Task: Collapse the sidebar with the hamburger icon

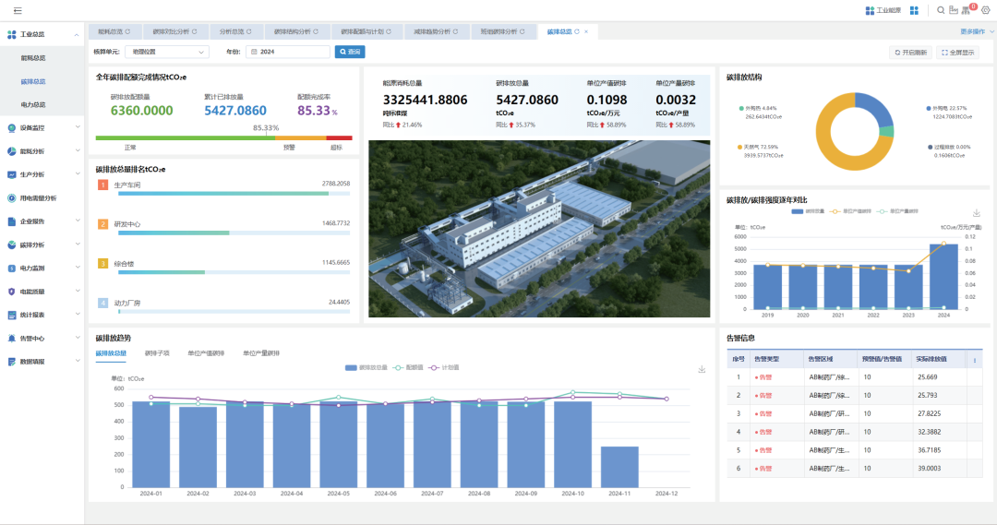Action: tap(18, 10)
